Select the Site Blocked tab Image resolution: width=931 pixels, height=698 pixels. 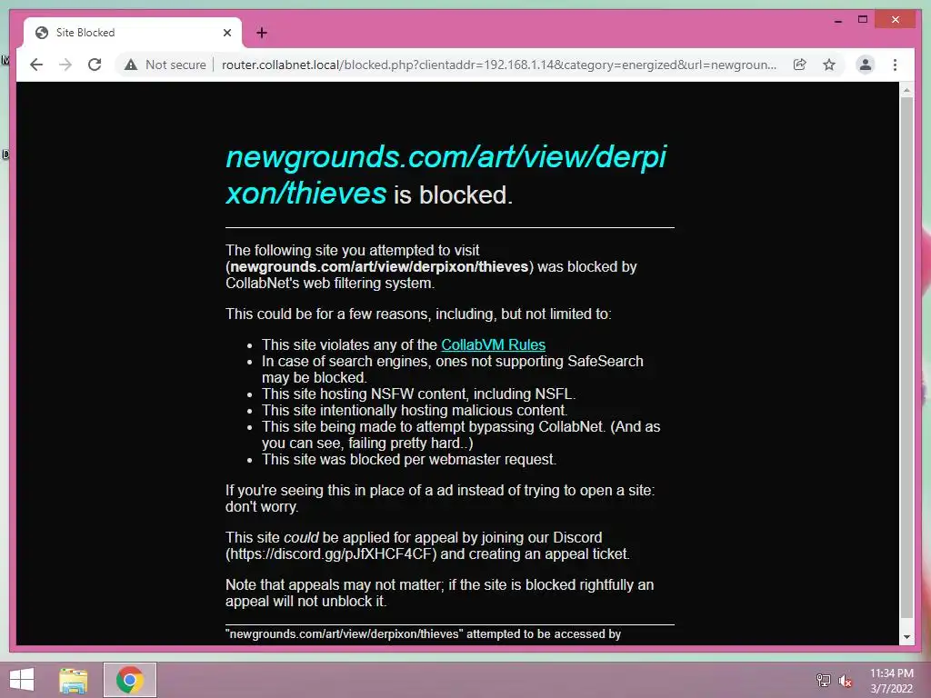click(133, 33)
